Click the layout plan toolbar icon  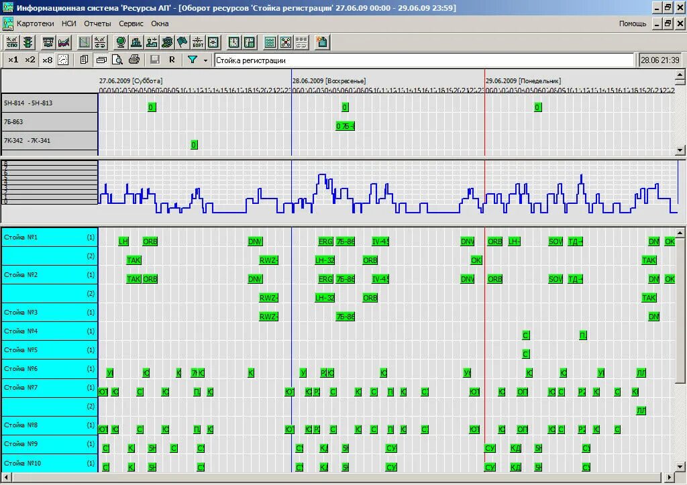[x=250, y=42]
